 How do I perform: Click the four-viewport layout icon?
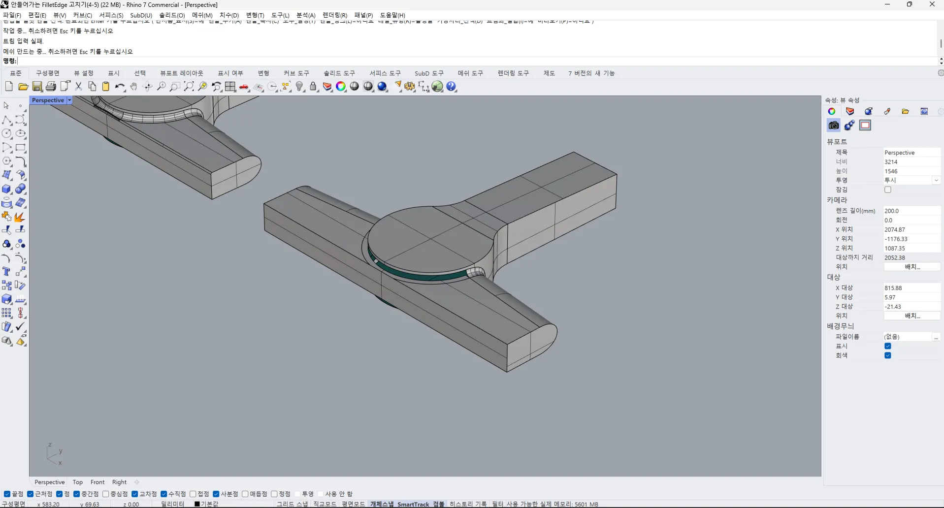point(230,87)
